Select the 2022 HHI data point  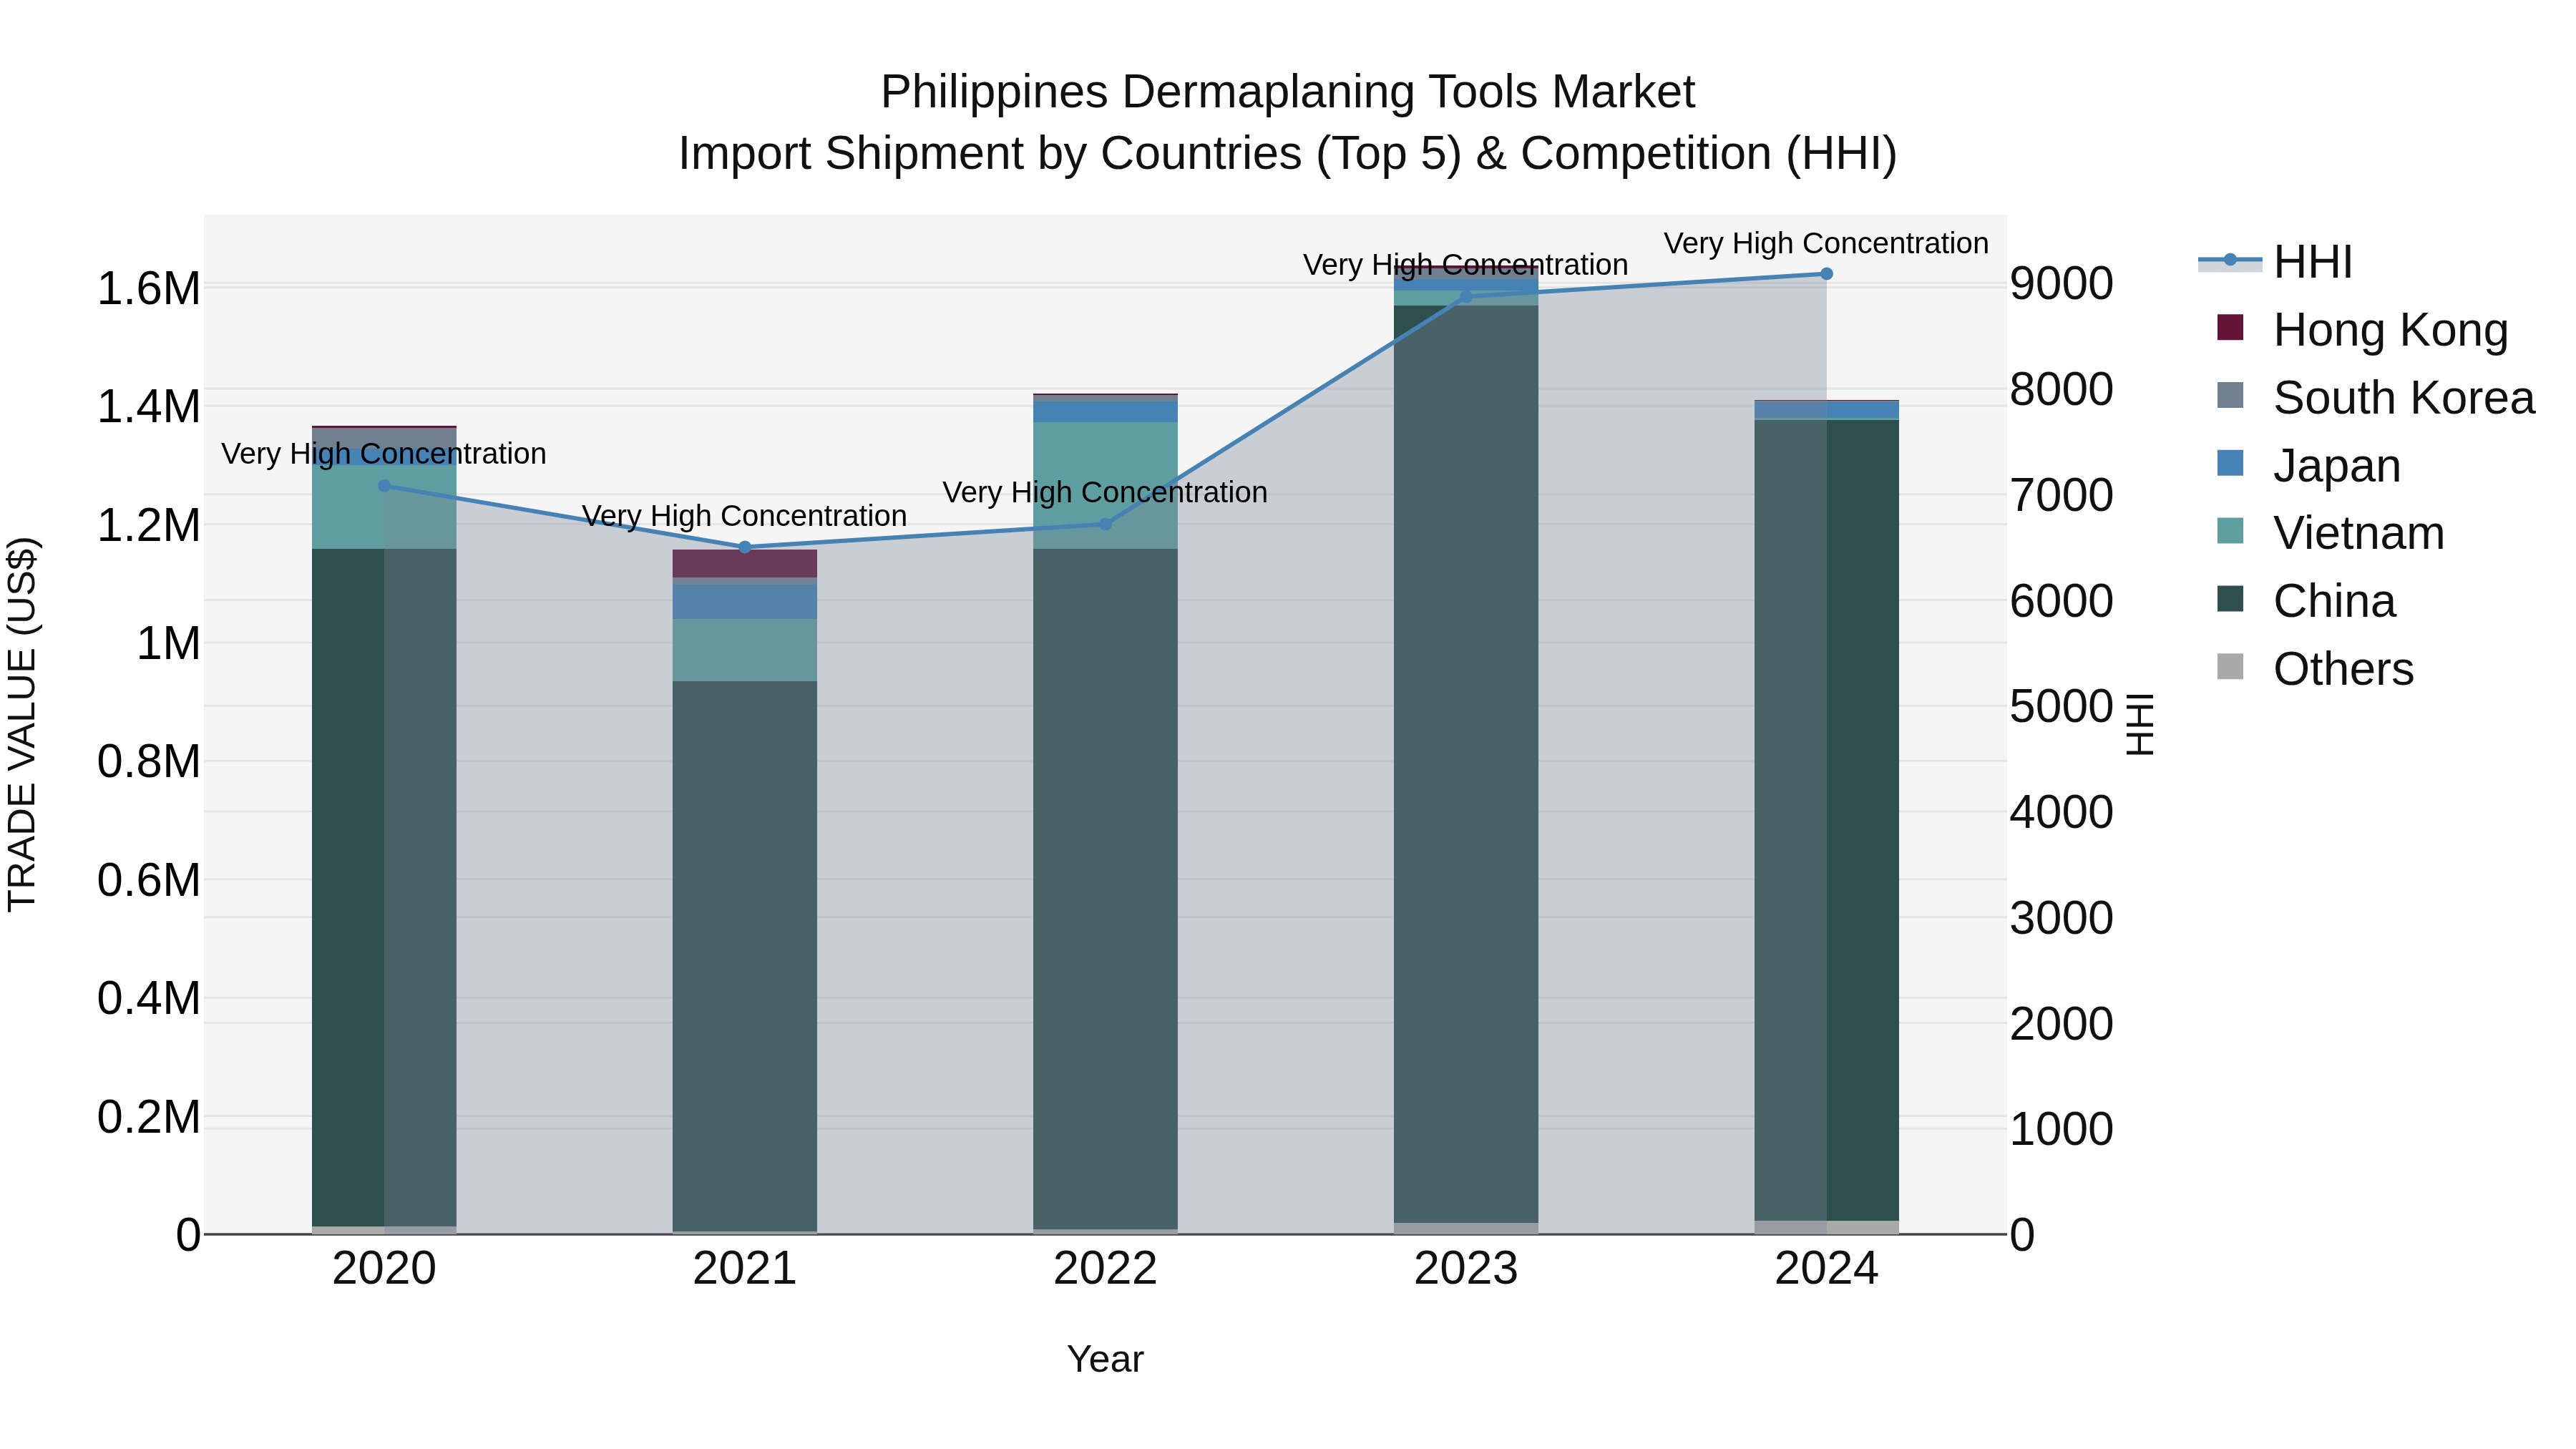click(x=1105, y=524)
